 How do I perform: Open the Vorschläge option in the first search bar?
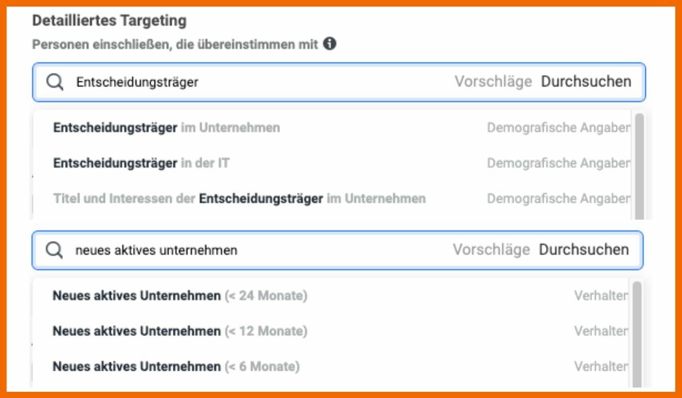click(492, 81)
